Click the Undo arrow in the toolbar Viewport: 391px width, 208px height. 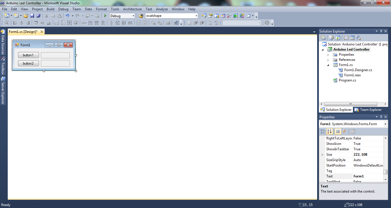pos(67,16)
